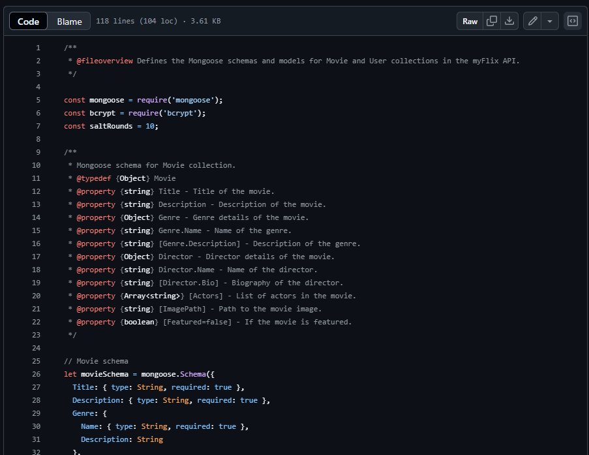This screenshot has height=455, width=589.
Task: Click 'Description: String' on line 31
Action: [x=122, y=439]
